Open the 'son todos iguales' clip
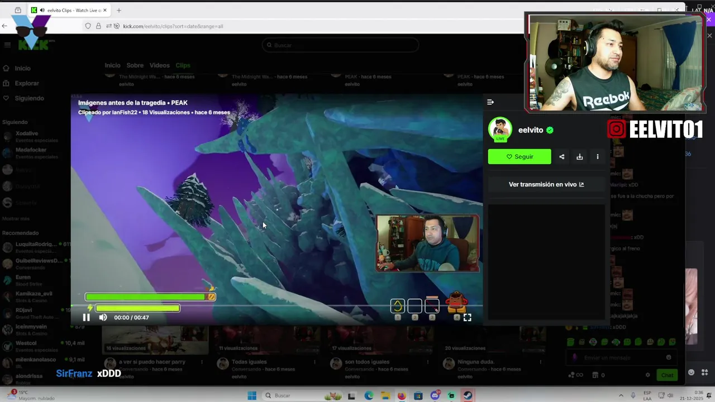Screen dimensions: 715x402 (367, 362)
